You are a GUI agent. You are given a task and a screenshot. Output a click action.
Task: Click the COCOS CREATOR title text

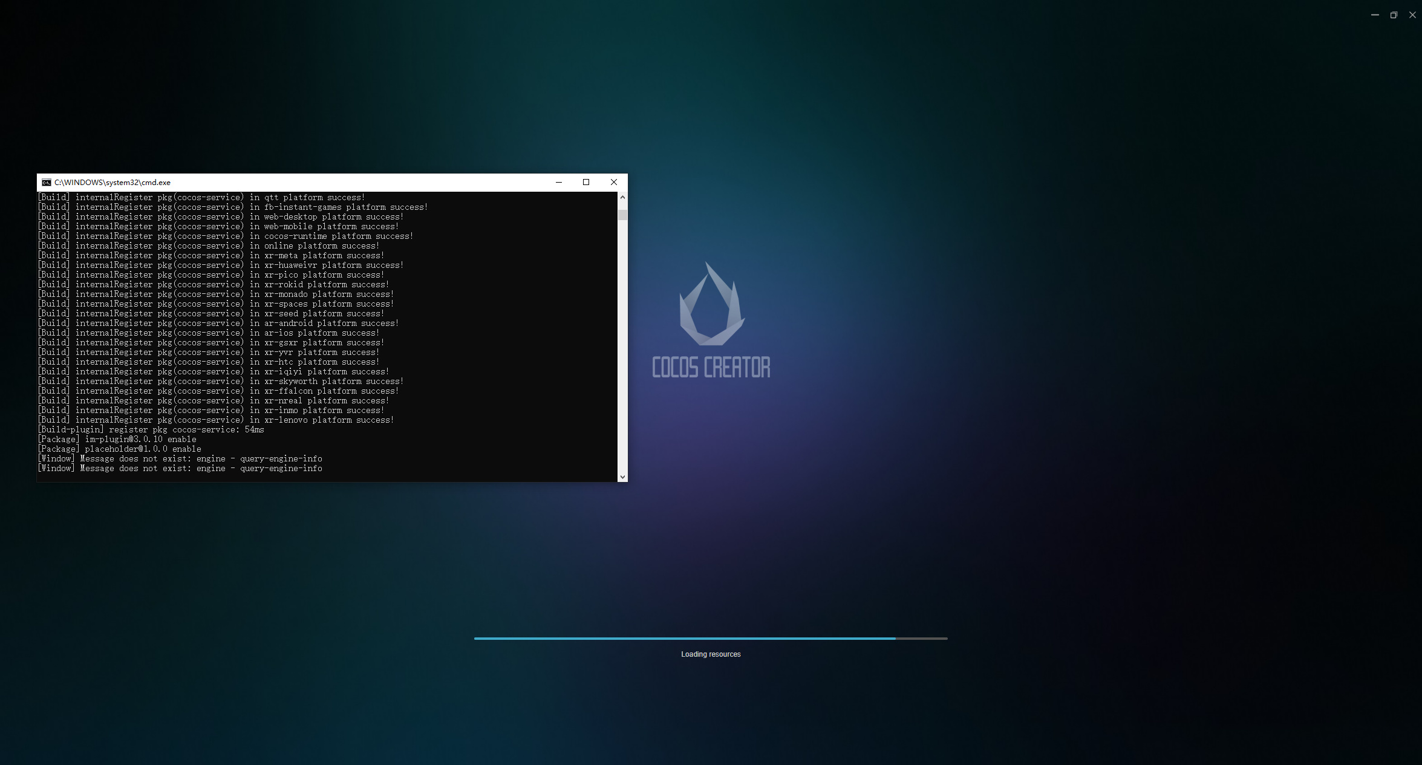[711, 367]
